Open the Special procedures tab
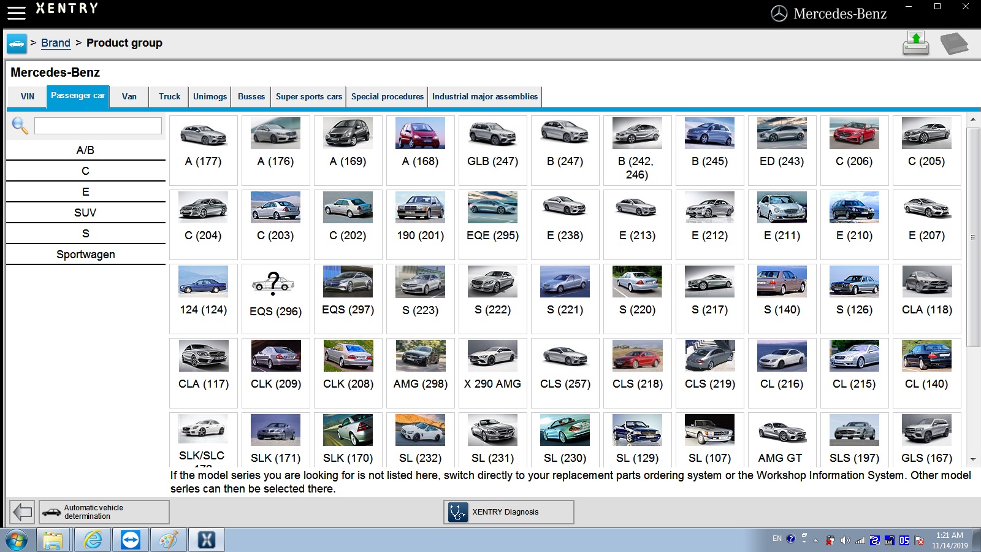981x552 pixels. (x=387, y=96)
